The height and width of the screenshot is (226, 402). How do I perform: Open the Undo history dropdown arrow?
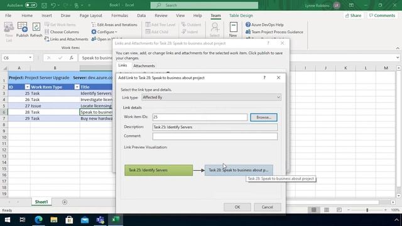click(58, 5)
